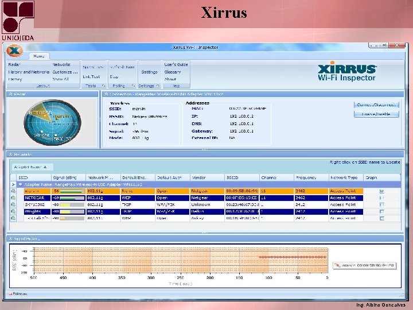Open Settings from the ribbon
This screenshot has height=310, width=413.
149,72
